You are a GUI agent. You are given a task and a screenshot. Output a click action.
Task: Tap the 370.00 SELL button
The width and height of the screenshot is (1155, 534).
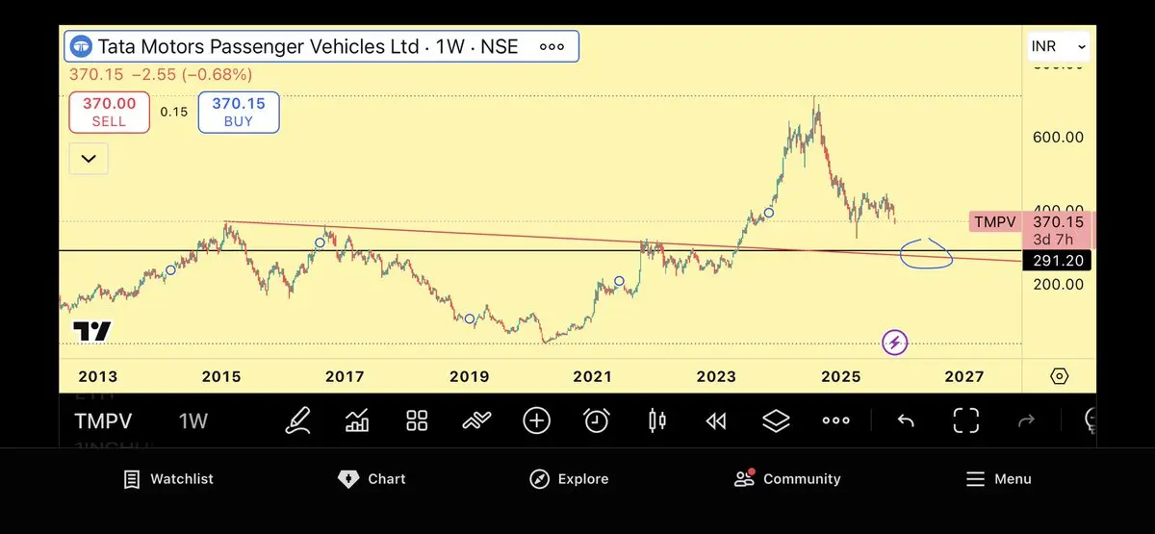pyautogui.click(x=109, y=113)
